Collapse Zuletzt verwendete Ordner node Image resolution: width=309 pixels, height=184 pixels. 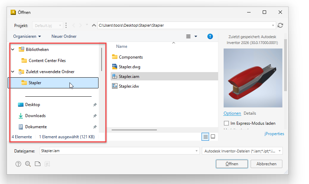click(x=13, y=71)
